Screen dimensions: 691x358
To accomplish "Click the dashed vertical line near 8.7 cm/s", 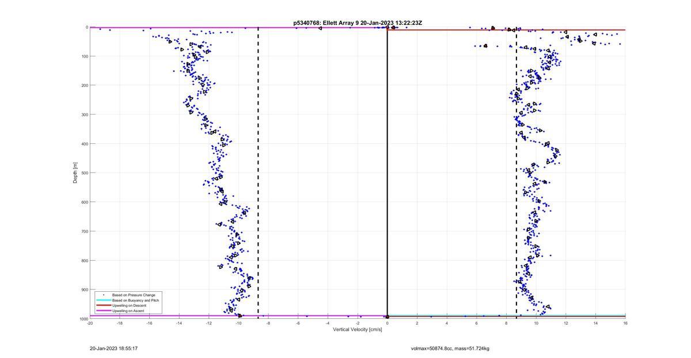I will pyautogui.click(x=516, y=173).
